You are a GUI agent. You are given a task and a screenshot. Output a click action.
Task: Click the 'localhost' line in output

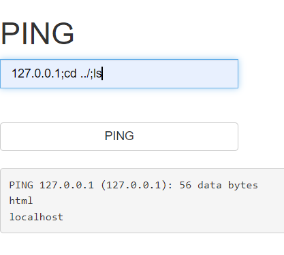point(36,217)
